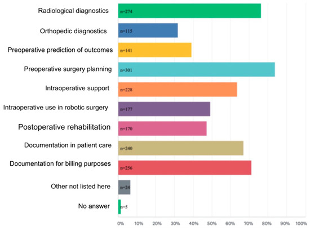310x230 pixels.
Task: Select the gray Other not listed here bar
Action: point(124,187)
